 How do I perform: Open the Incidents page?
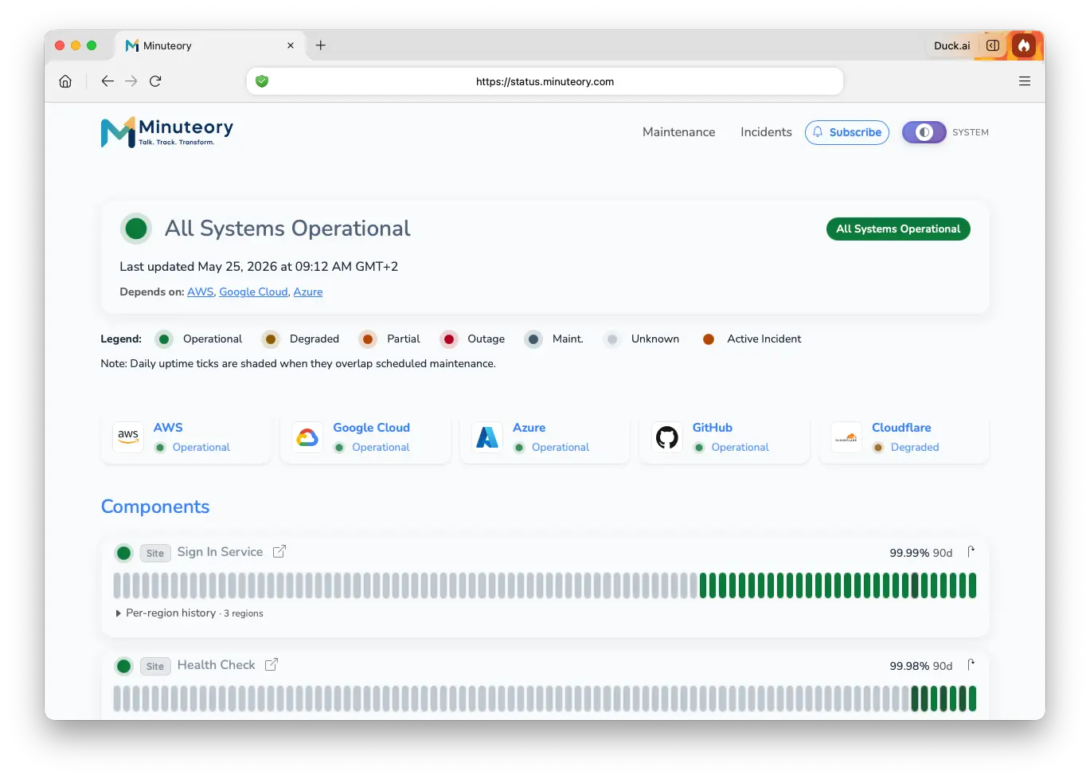point(766,132)
